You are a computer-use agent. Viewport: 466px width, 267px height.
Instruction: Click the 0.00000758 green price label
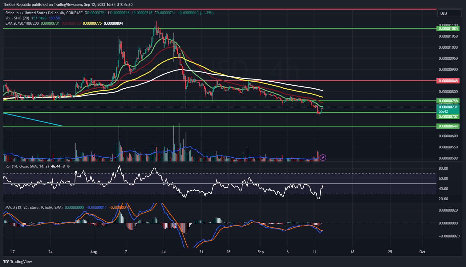(448, 101)
